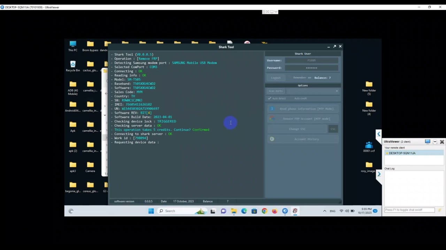Click the '17 October, 2023' status bar date
Screen dimensions: 446x250
coord(183,201)
